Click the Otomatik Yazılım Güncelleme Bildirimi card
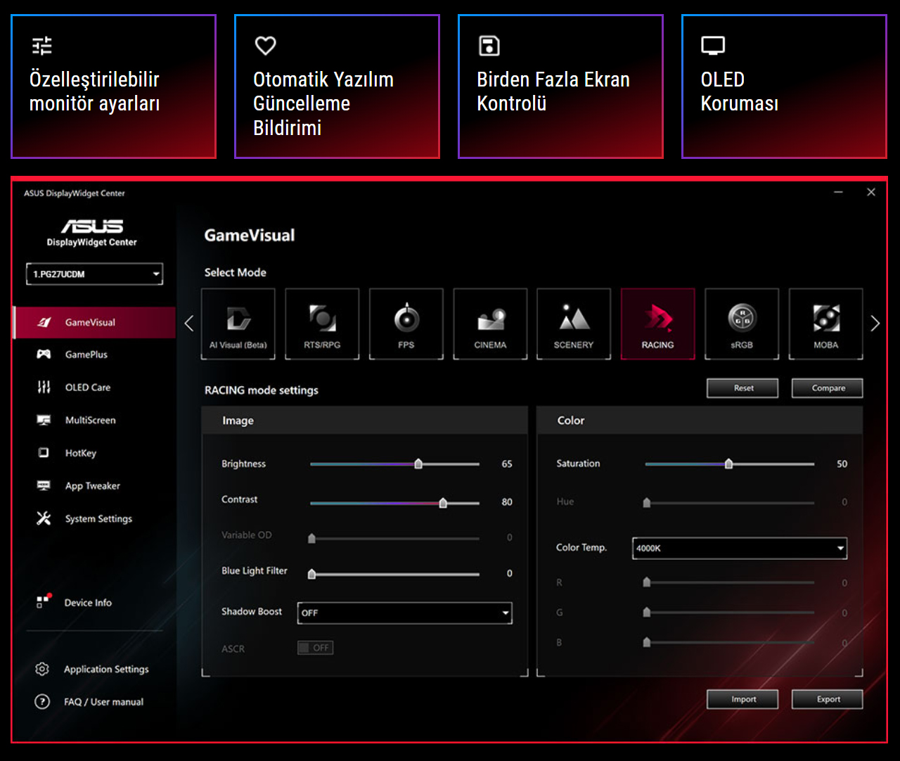This screenshot has width=900, height=761. pos(337,87)
